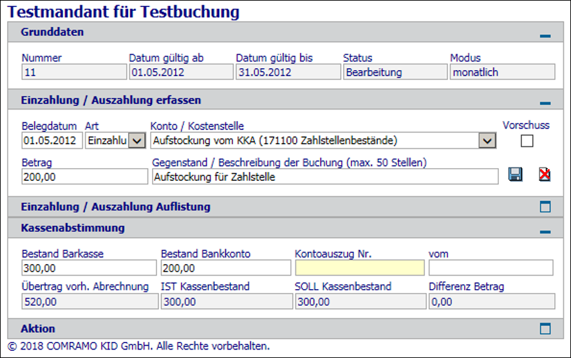
Task: Save the booking with the floppy disk icon
Action: pos(515,174)
